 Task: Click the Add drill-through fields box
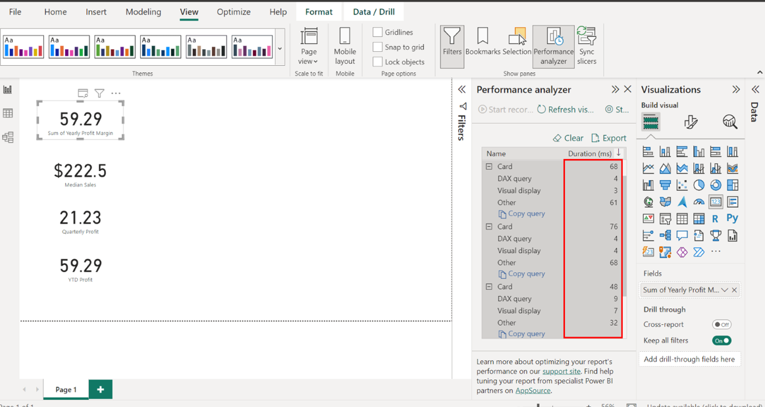click(x=689, y=359)
